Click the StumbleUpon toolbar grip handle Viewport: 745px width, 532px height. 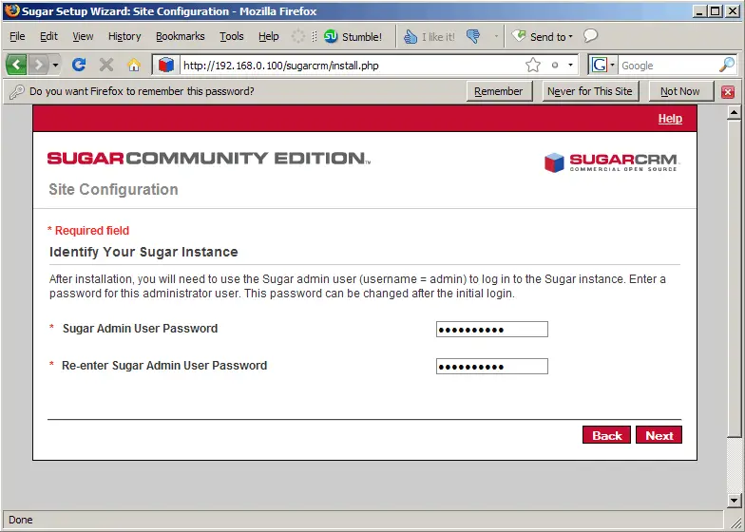click(314, 36)
